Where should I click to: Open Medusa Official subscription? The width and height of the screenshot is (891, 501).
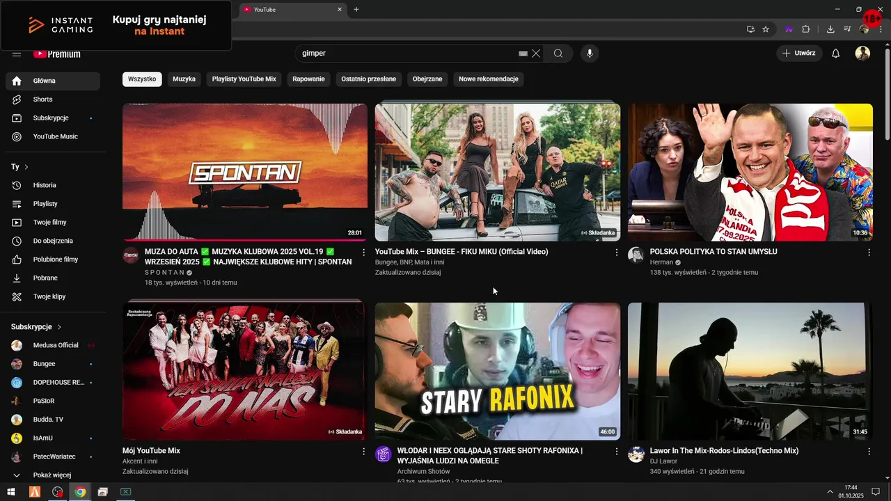(53, 345)
